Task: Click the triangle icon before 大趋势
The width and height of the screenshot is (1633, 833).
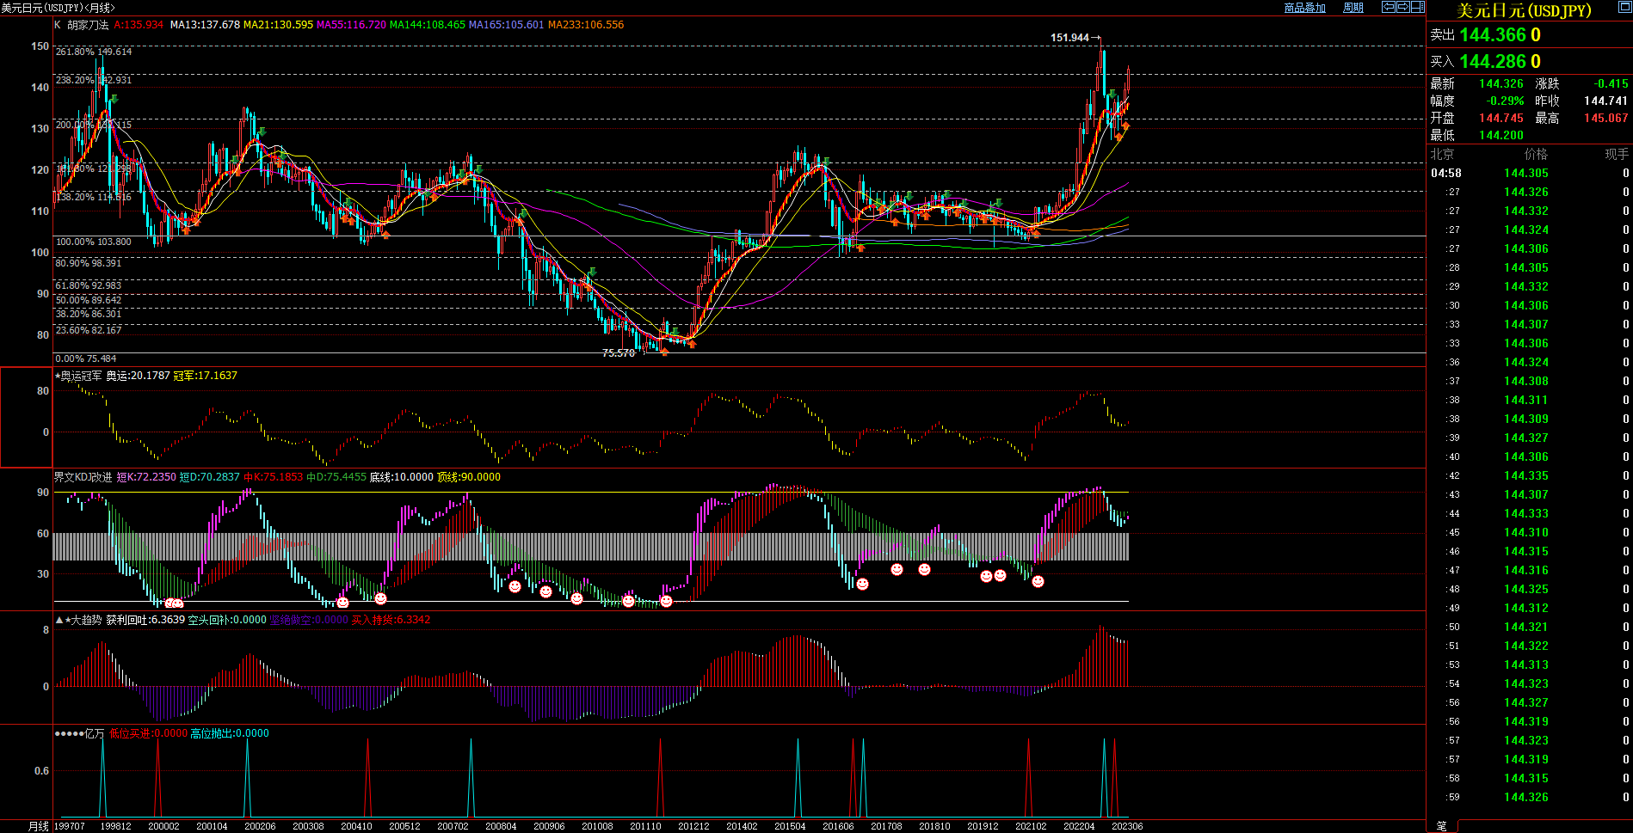Action: [59, 620]
